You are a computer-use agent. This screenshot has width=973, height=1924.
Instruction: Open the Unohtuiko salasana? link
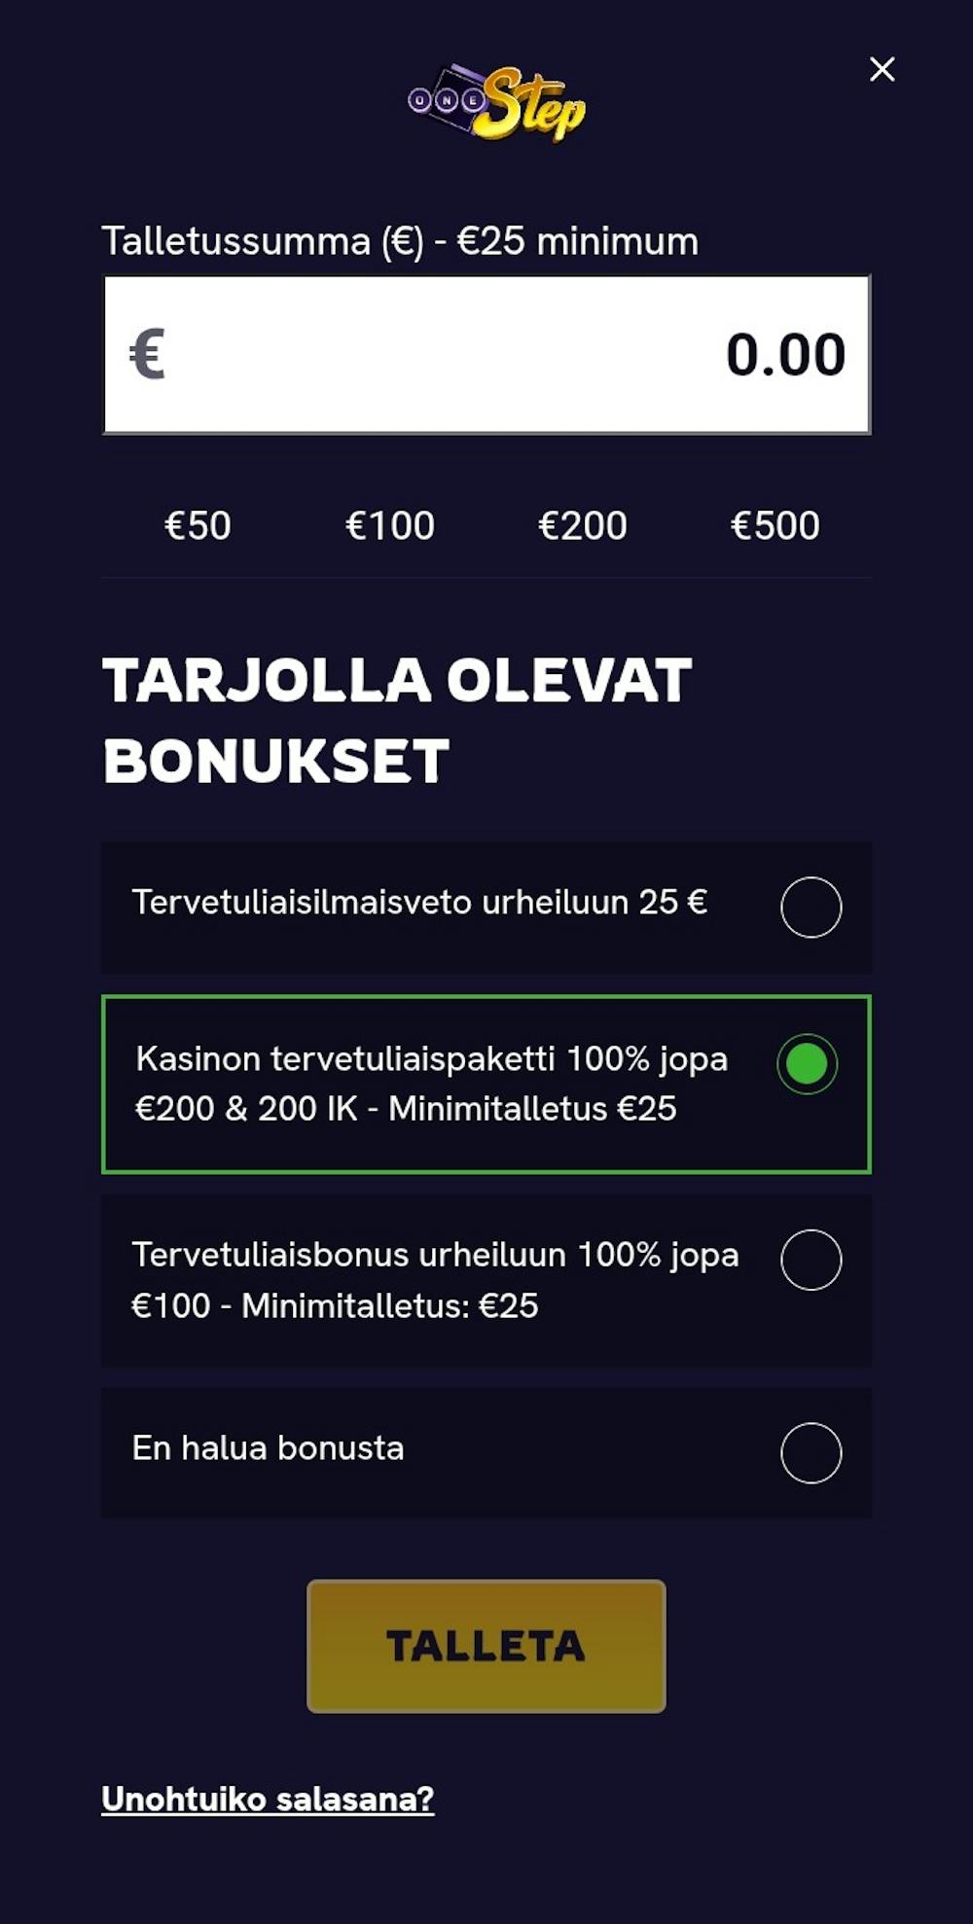click(268, 1799)
